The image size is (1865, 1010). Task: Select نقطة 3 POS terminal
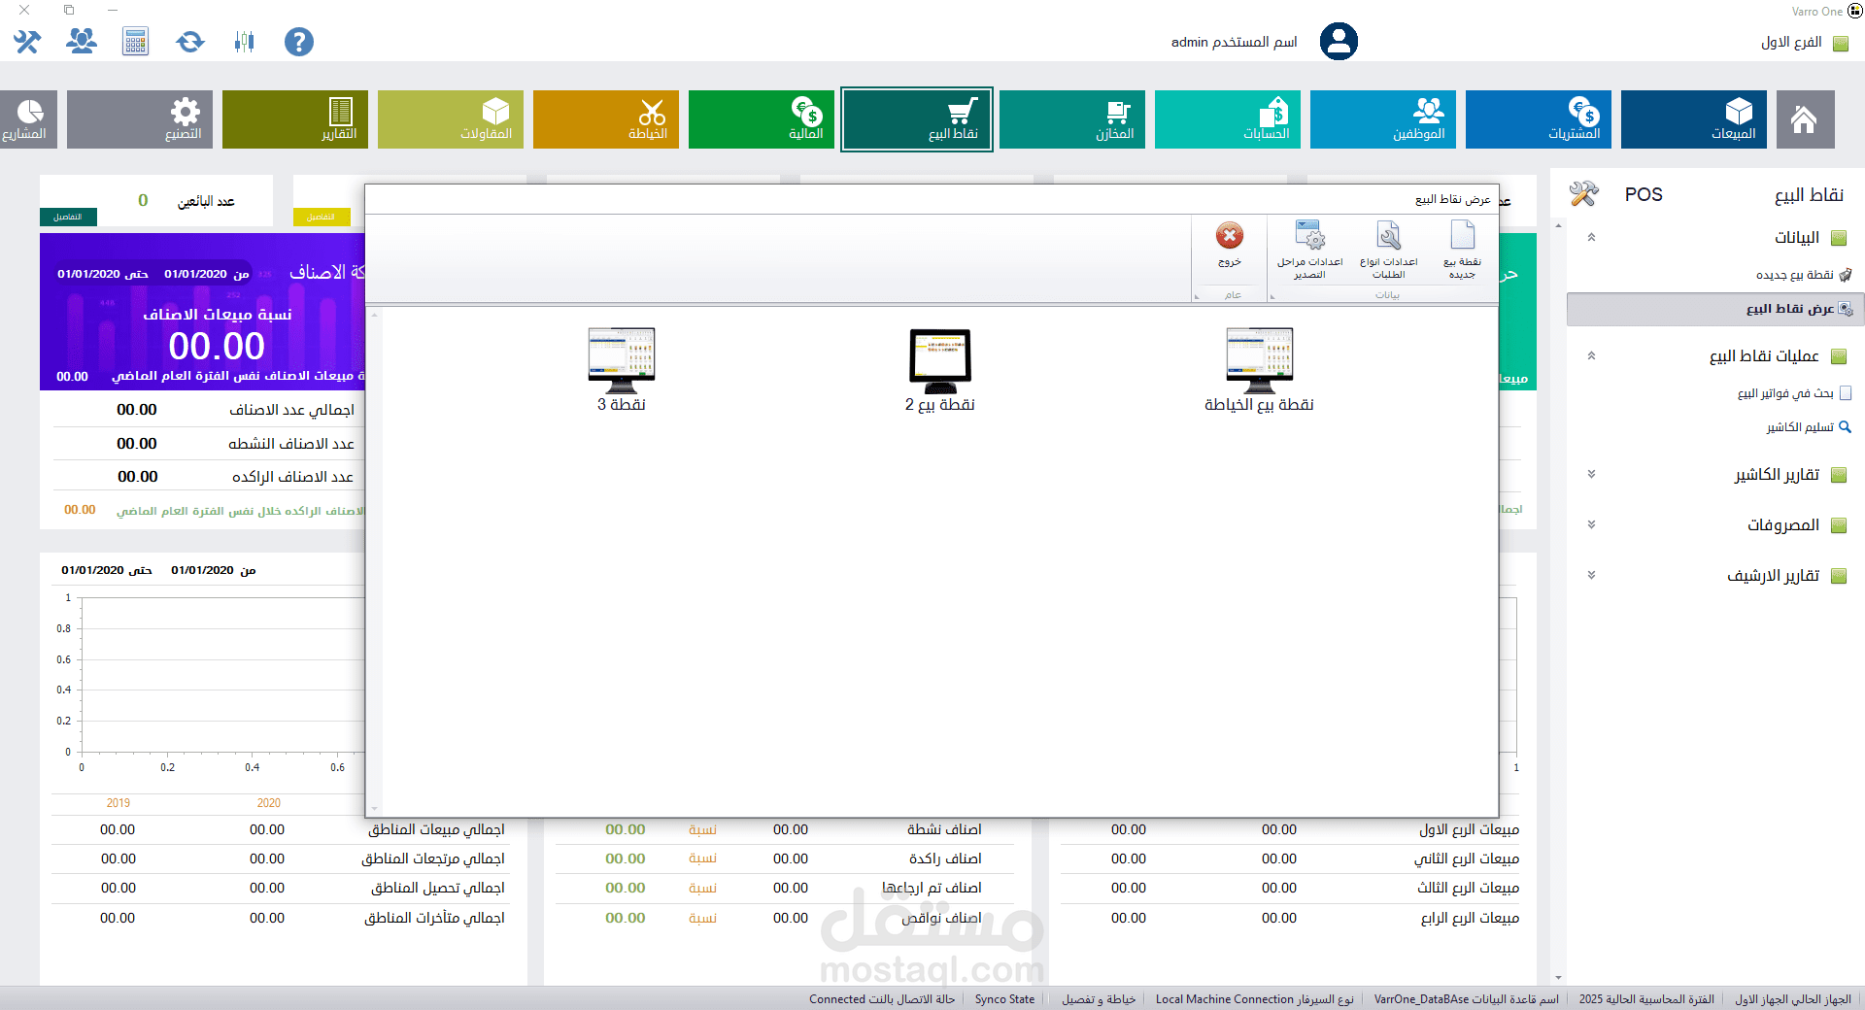tap(622, 370)
